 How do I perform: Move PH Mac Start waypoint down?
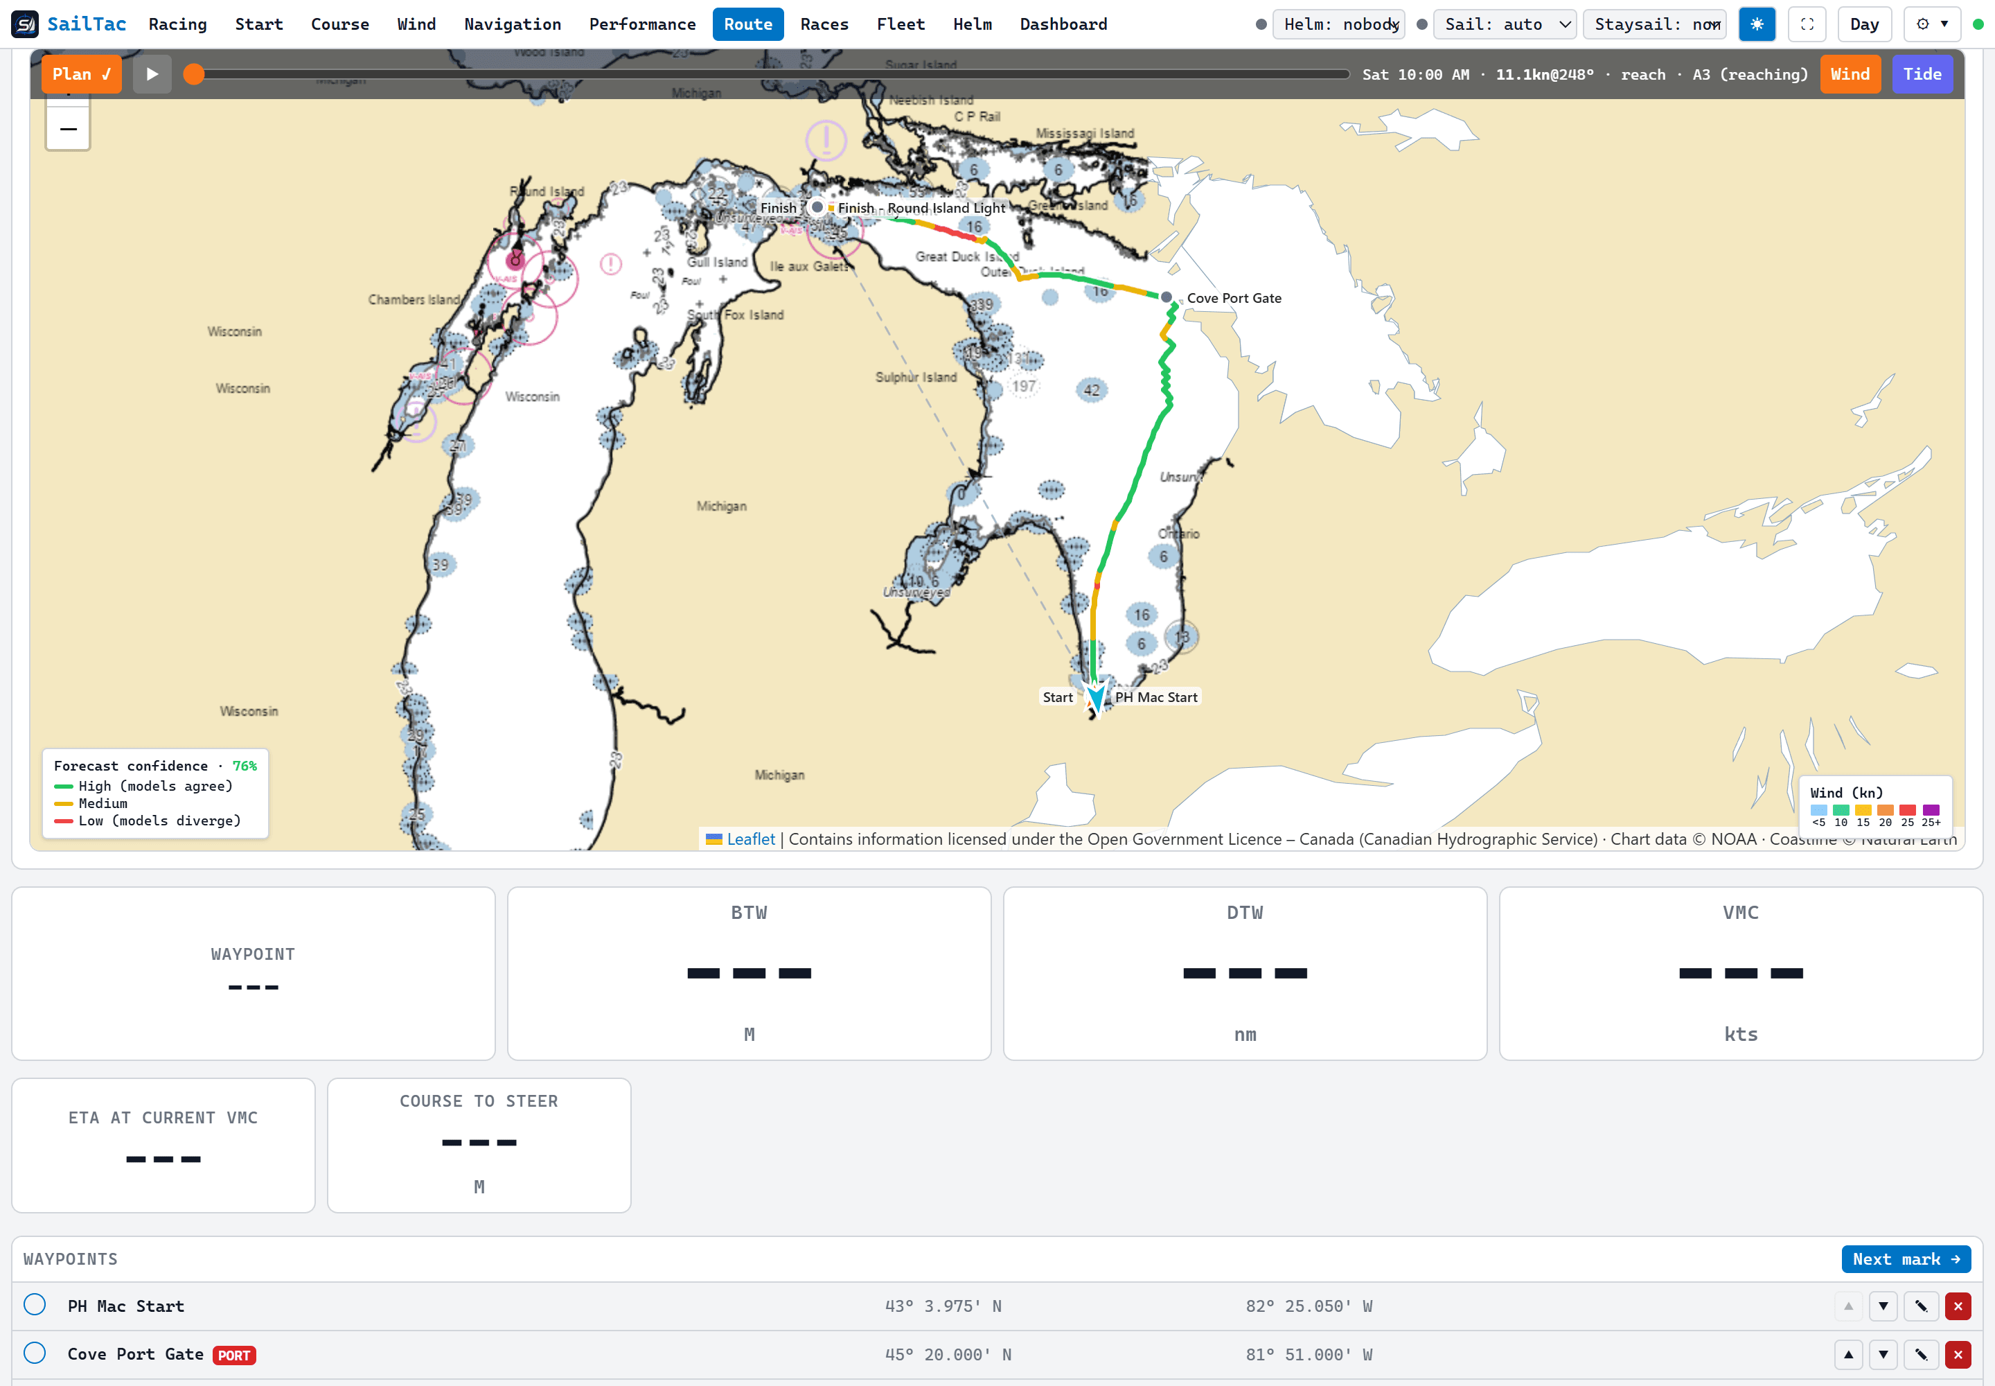tap(1883, 1306)
